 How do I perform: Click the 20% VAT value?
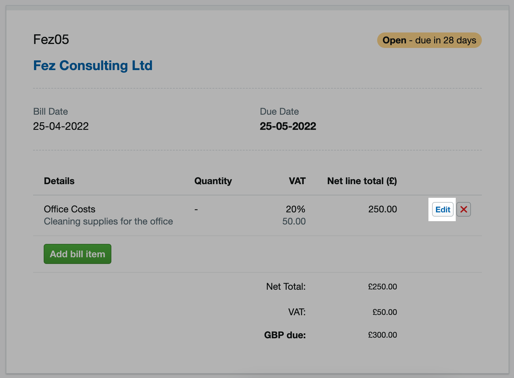[296, 209]
